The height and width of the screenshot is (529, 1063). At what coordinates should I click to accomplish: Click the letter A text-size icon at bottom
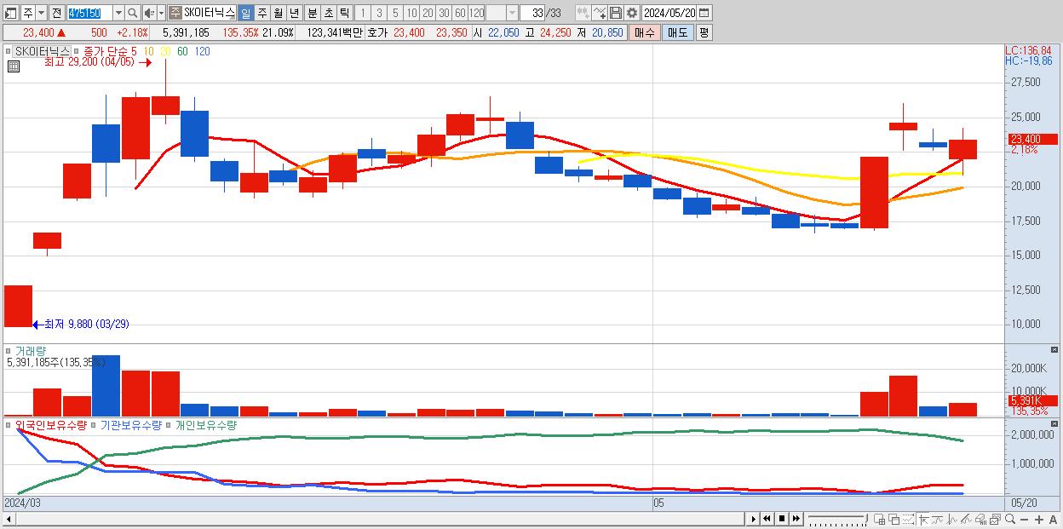pyautogui.click(x=1054, y=519)
